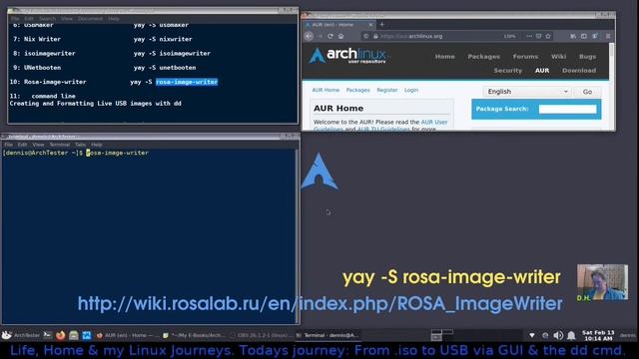Click 'yay -S unetbooten' text in editor

[165, 68]
